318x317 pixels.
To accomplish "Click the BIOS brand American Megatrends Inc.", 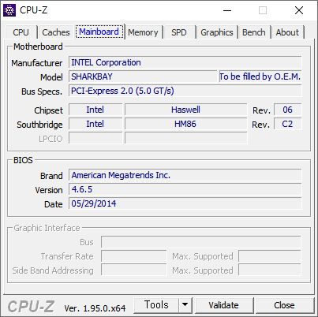I will tap(185, 175).
